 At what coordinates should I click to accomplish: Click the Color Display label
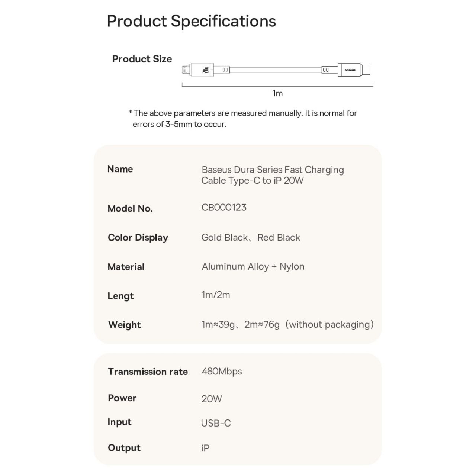tap(138, 238)
